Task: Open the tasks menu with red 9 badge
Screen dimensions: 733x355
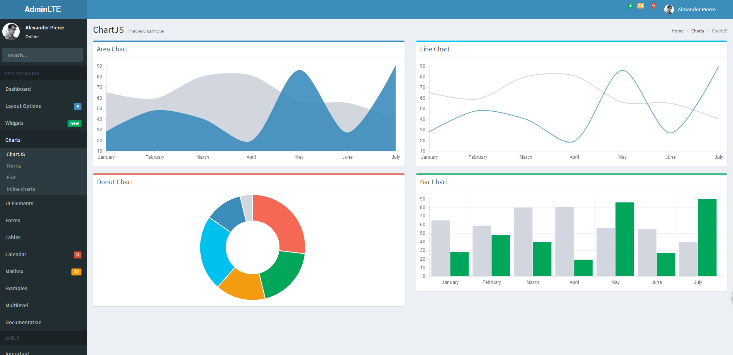Action: 653,6
